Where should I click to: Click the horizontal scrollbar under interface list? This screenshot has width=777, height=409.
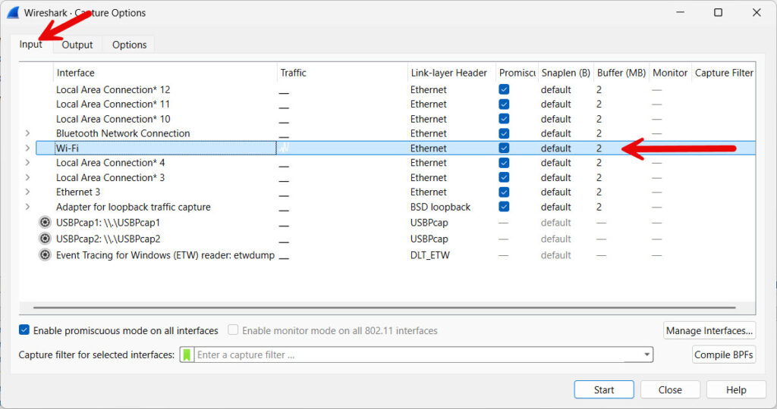coord(379,308)
